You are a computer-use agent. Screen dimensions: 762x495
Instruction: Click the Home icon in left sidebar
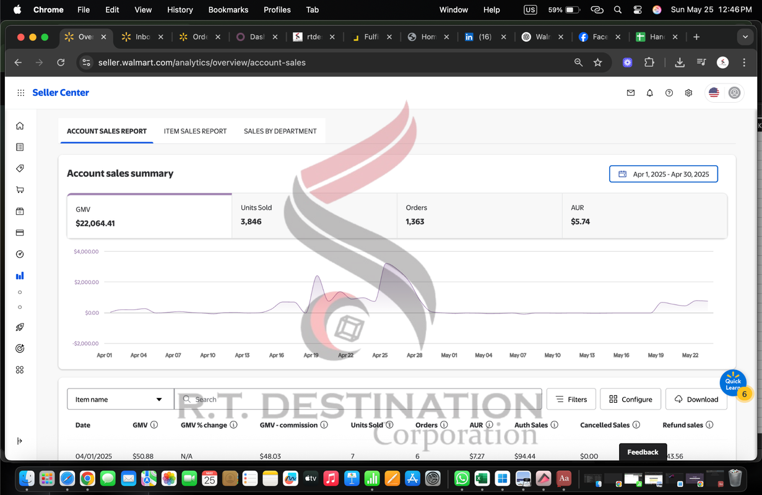(20, 126)
